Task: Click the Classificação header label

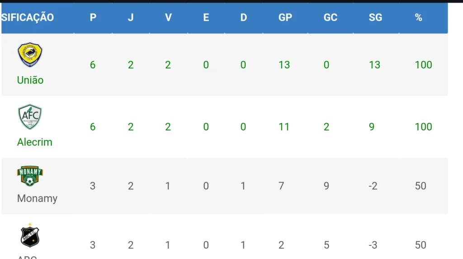Action: pyautogui.click(x=28, y=18)
